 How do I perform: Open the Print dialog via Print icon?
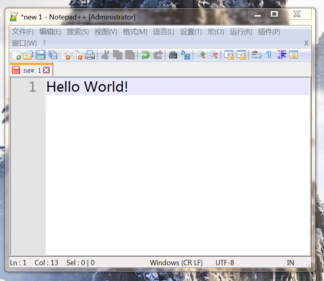[x=90, y=55]
